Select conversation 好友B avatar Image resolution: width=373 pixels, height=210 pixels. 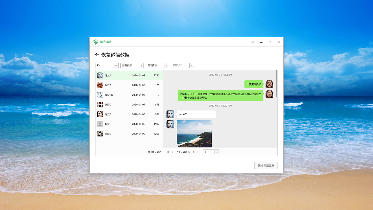point(100,85)
